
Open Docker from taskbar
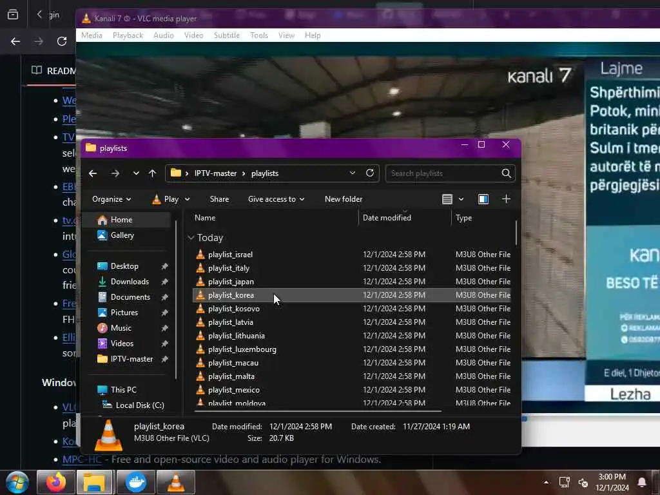coord(135,482)
